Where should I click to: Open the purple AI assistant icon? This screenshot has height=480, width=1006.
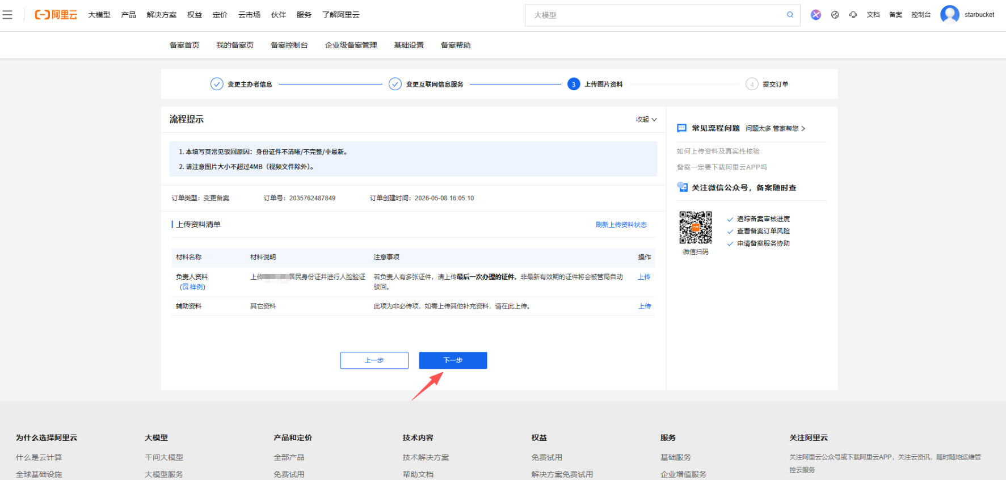click(815, 15)
